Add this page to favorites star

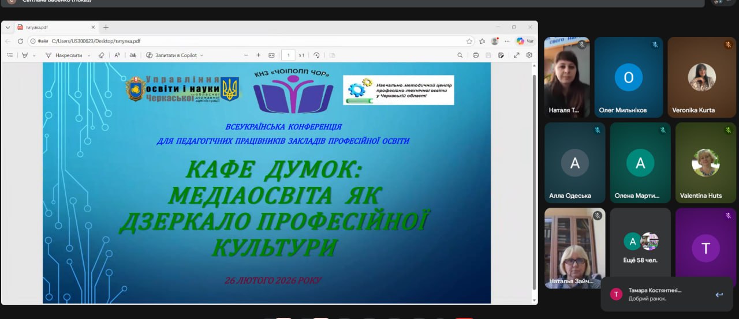[x=469, y=41]
